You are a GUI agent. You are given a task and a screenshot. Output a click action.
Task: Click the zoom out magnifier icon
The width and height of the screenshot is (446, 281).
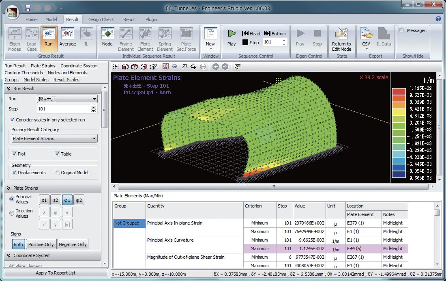point(175,67)
